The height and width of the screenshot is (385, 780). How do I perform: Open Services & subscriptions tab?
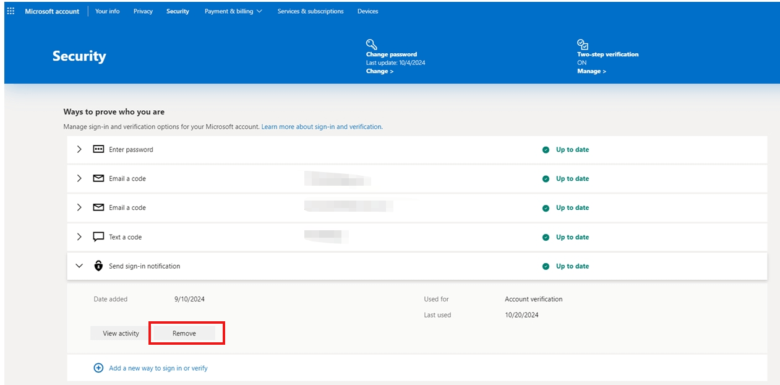(x=311, y=11)
